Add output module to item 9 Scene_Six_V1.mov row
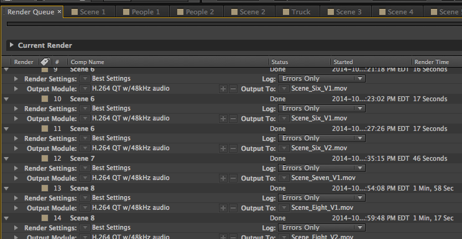462x239 pixels. click(x=223, y=89)
